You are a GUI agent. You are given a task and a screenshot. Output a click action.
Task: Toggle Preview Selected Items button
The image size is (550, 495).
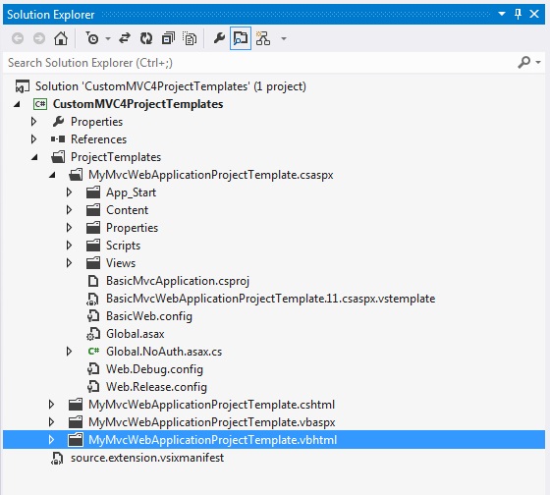point(241,38)
